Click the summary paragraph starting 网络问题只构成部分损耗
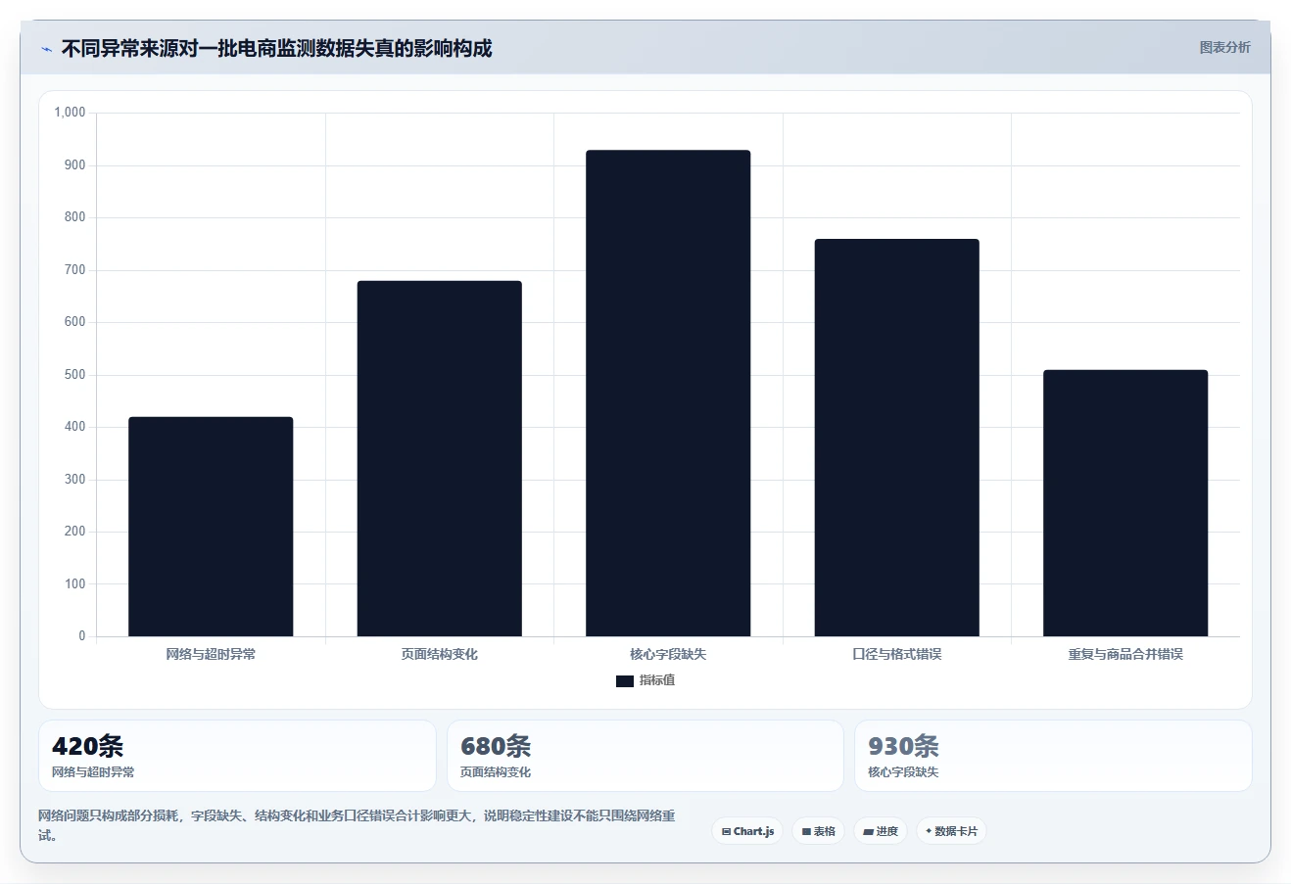 point(357,825)
